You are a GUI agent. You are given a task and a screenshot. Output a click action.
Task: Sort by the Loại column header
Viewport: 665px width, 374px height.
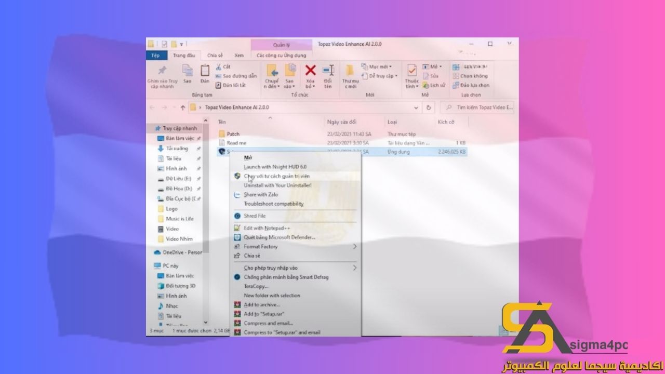(392, 122)
